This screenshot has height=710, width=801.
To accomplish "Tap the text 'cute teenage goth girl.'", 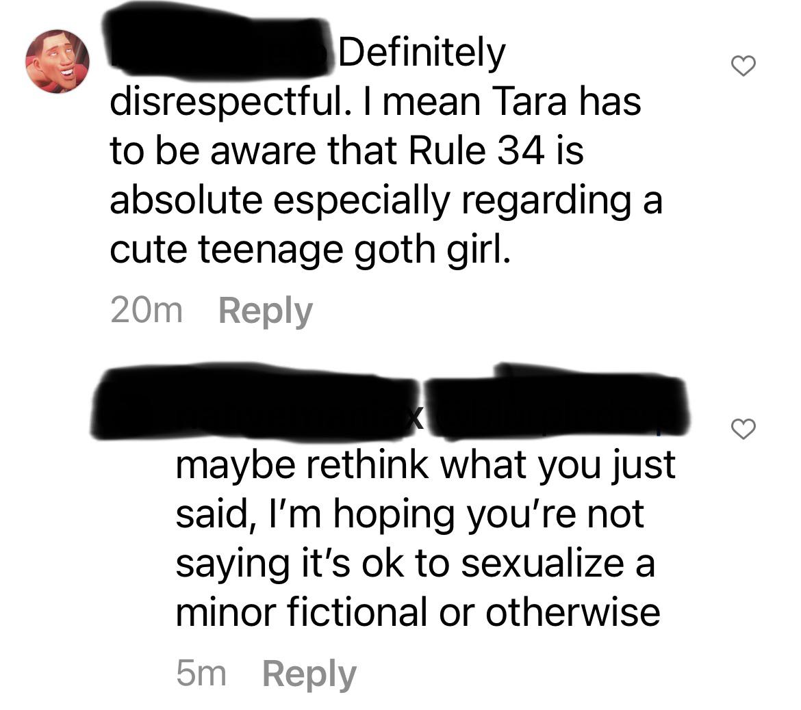I will (x=310, y=250).
